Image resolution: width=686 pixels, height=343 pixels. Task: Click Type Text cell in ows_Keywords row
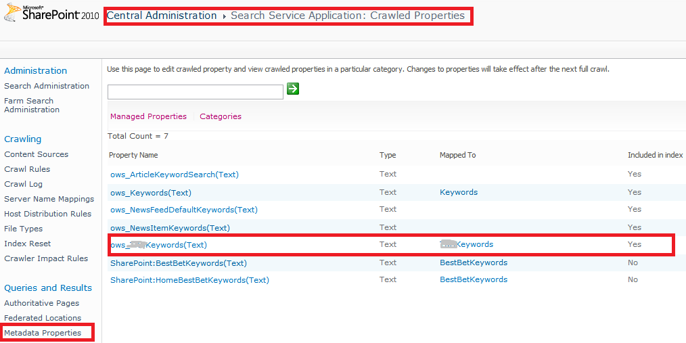coord(388,192)
